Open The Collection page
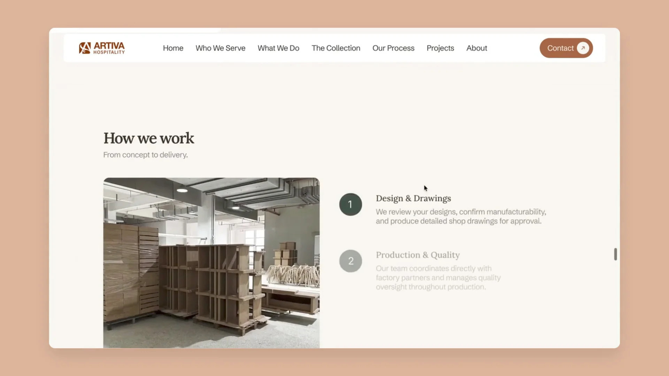Image resolution: width=669 pixels, height=376 pixels. [x=336, y=48]
